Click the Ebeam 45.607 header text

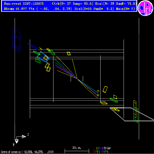(x=15, y=9)
